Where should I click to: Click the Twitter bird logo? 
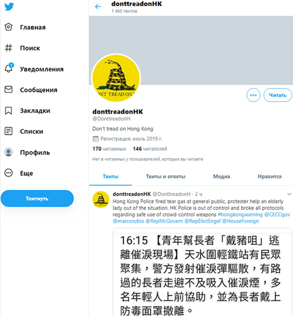[9, 6]
